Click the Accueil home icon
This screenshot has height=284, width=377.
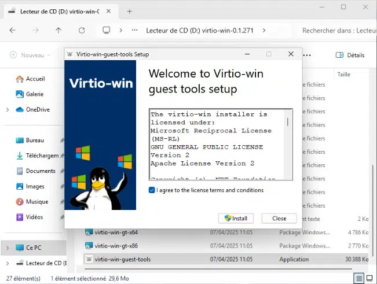tap(20, 79)
